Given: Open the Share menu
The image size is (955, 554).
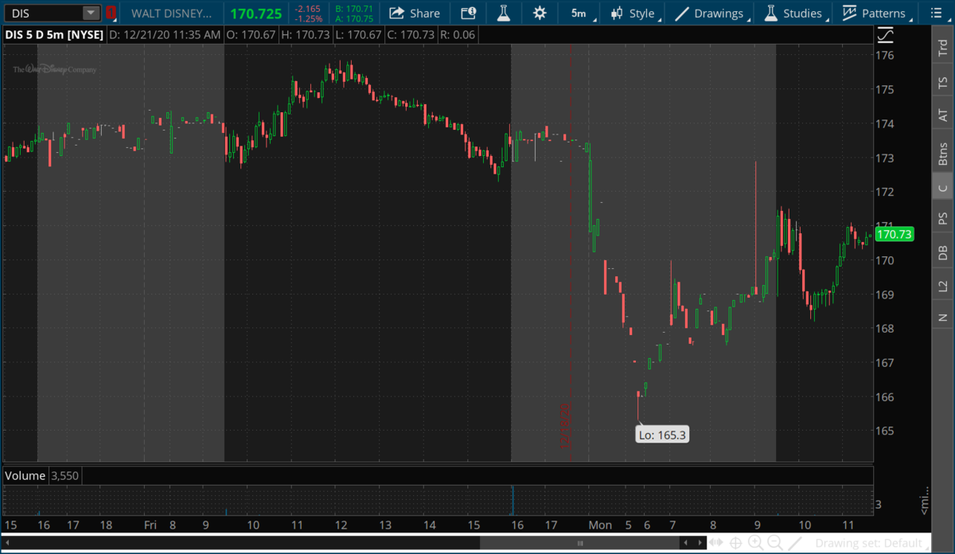Looking at the screenshot, I should tap(415, 14).
